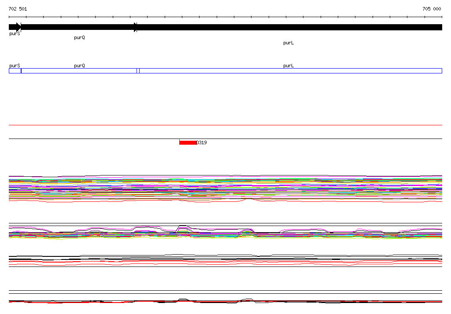Click the purL label under black track
This screenshot has width=451, height=314.
click(288, 43)
